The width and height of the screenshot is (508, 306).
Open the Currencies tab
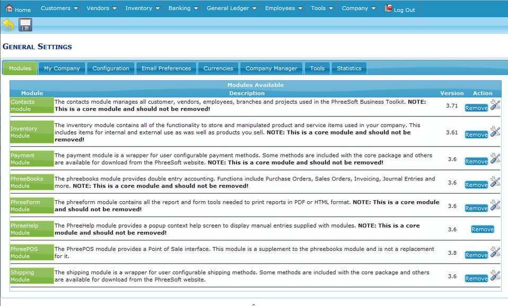[x=218, y=68]
